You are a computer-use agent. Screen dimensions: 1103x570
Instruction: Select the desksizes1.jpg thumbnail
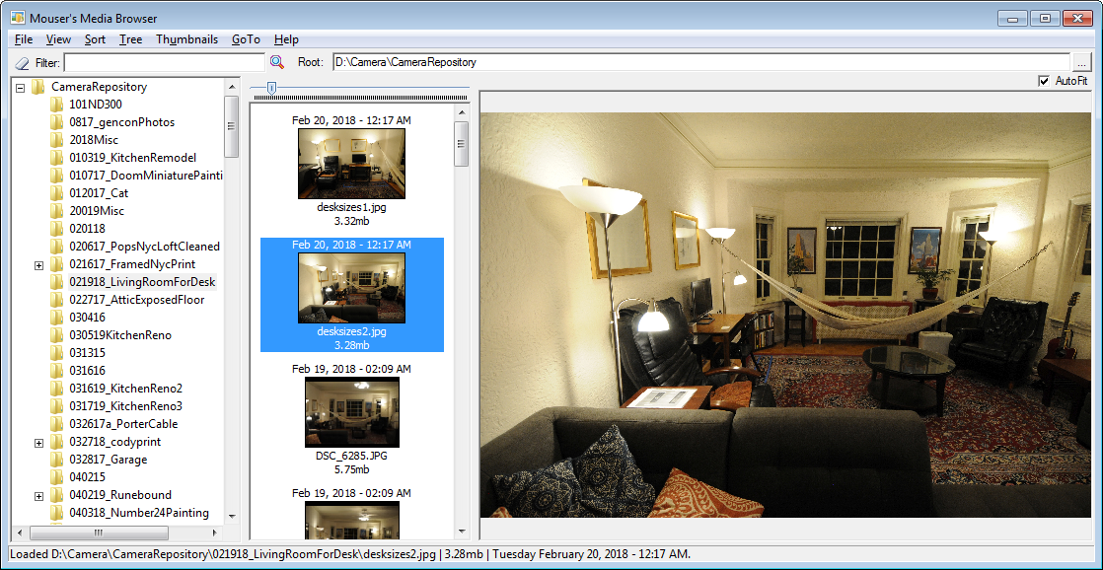coord(352,164)
